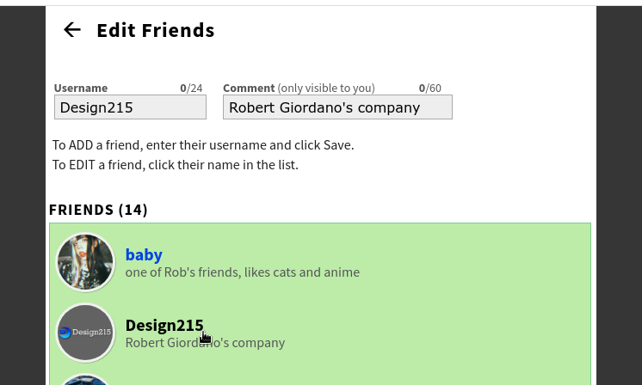Image resolution: width=642 pixels, height=385 pixels.
Task: Click the Username field label
Action: tap(81, 88)
